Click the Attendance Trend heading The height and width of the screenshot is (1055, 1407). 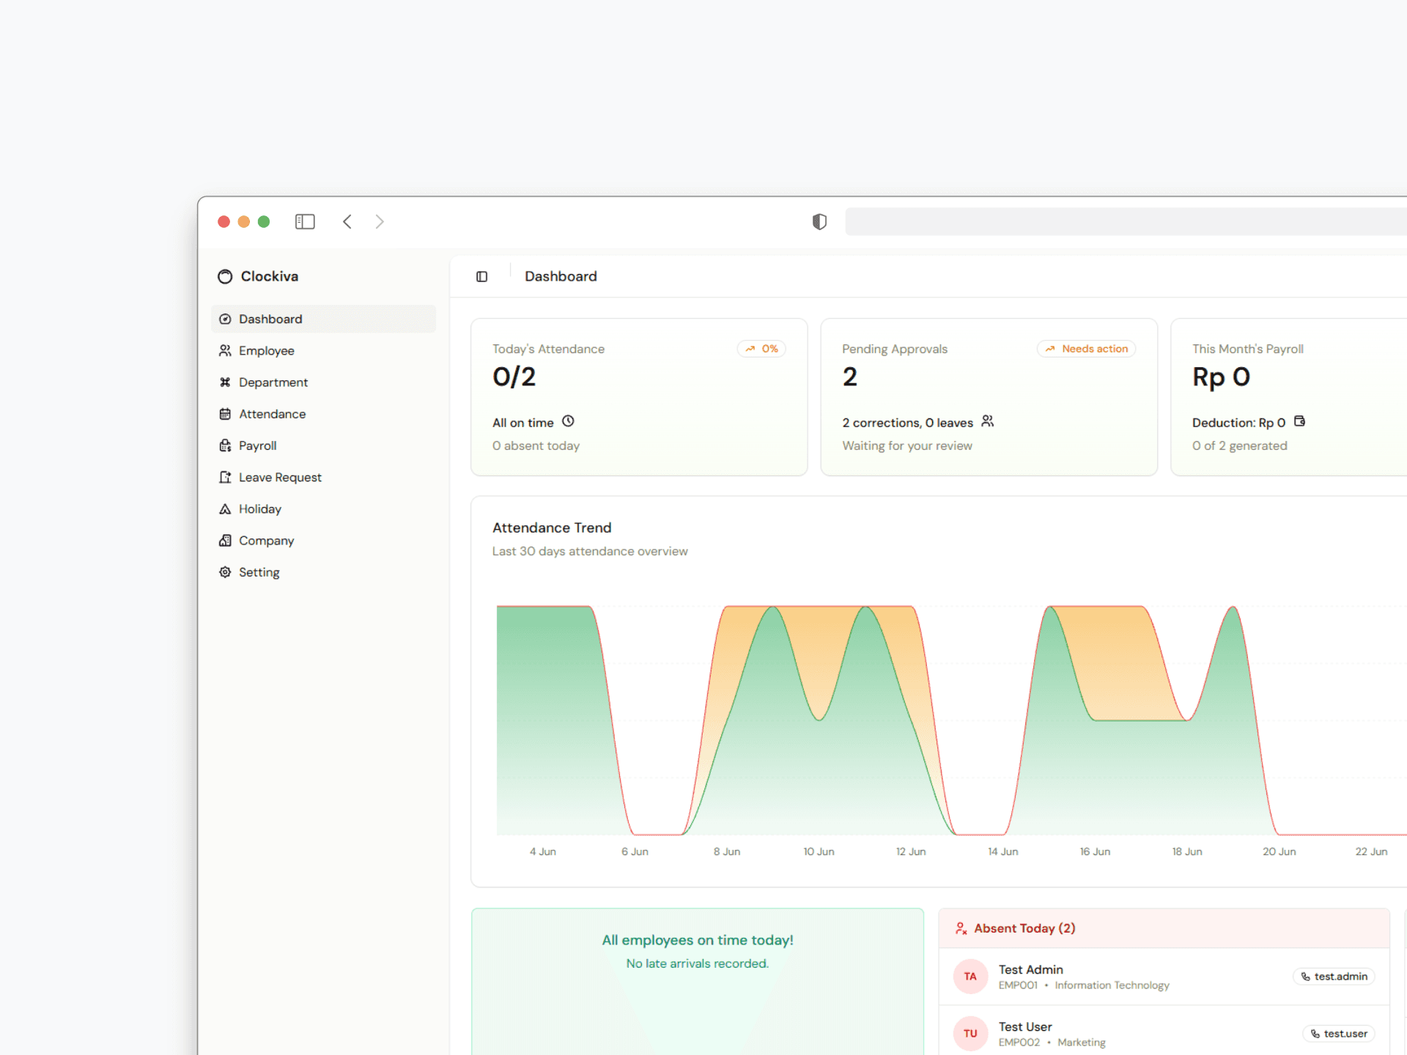(552, 527)
